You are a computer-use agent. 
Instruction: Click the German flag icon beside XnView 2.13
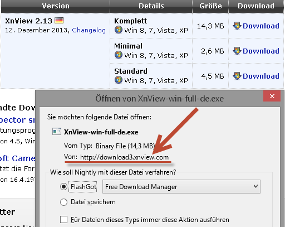[x=59, y=20]
